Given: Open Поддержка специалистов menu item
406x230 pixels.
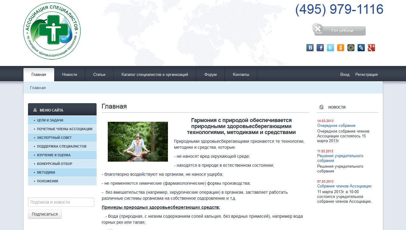Looking at the screenshot, I should tap(62, 146).
